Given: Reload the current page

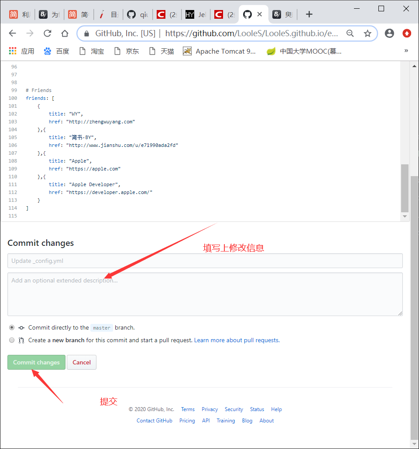Looking at the screenshot, I should (47, 33).
